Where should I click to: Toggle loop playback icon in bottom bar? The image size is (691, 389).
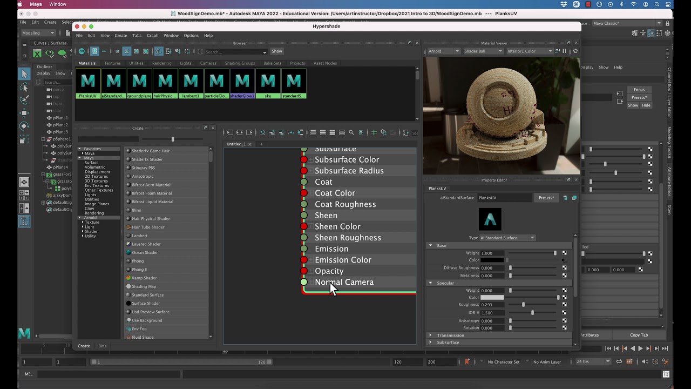619,361
